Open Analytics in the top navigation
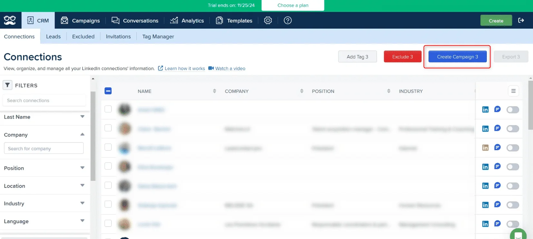The width and height of the screenshot is (533, 239). click(187, 20)
